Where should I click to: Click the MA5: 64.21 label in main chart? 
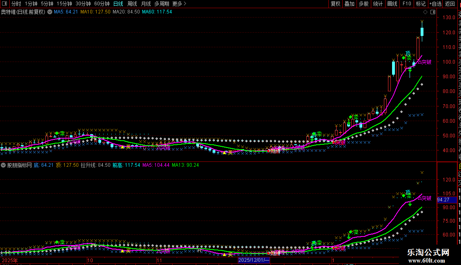click(x=66, y=12)
